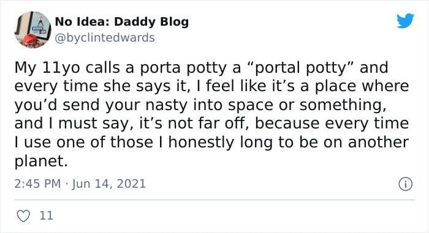Visit the @byclintedwards handle

pos(105,38)
